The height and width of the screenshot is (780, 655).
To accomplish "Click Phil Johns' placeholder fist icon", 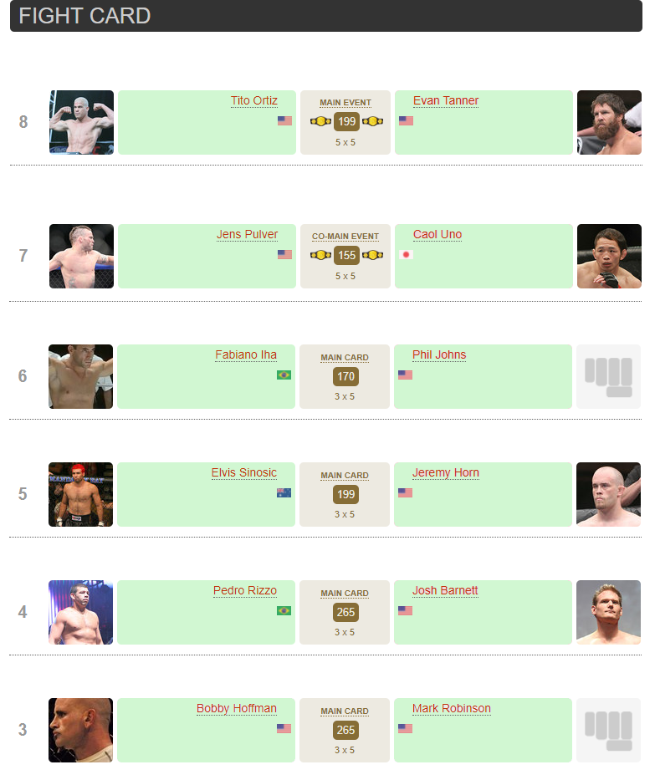I will pos(608,376).
